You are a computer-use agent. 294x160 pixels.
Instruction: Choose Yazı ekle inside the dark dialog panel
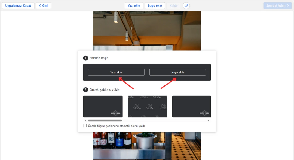point(116,72)
